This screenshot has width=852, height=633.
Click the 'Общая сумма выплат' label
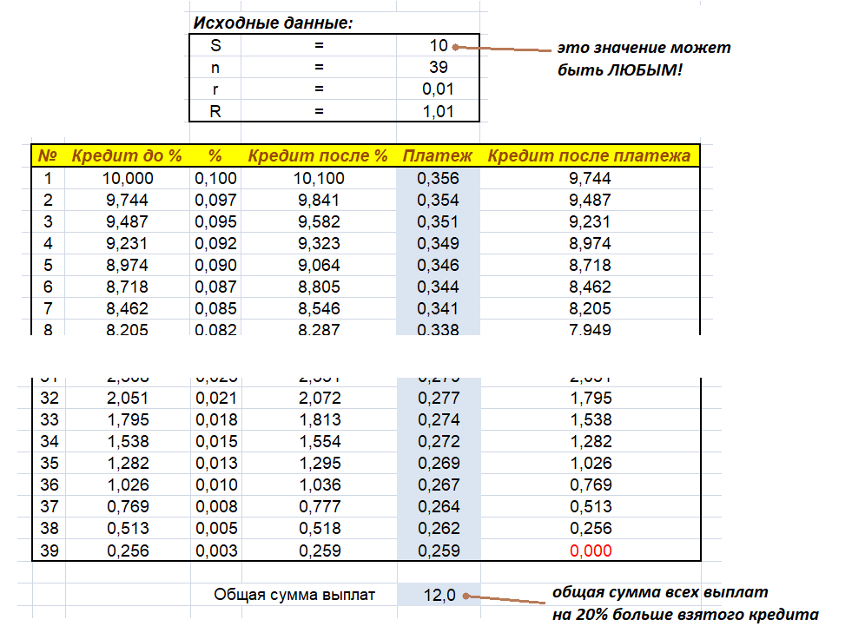tap(294, 595)
